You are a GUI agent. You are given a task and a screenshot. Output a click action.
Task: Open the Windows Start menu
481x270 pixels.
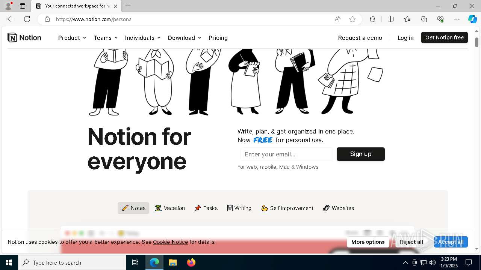tap(9, 262)
